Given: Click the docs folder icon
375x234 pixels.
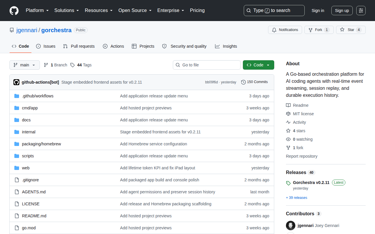Looking at the screenshot, I should pos(17,120).
